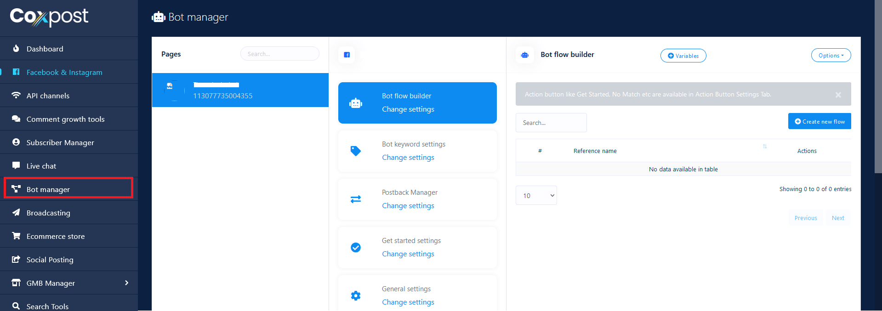Open the Options dropdown
This screenshot has height=311, width=882.
pos(831,56)
